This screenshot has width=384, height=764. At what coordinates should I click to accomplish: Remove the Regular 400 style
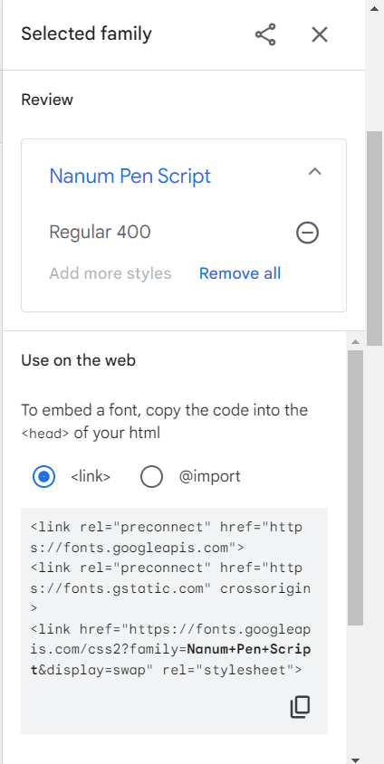click(308, 233)
